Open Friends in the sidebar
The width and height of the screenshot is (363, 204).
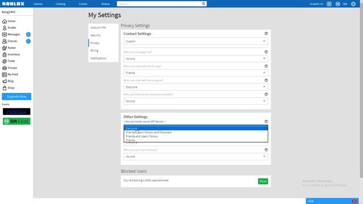pyautogui.click(x=10, y=41)
